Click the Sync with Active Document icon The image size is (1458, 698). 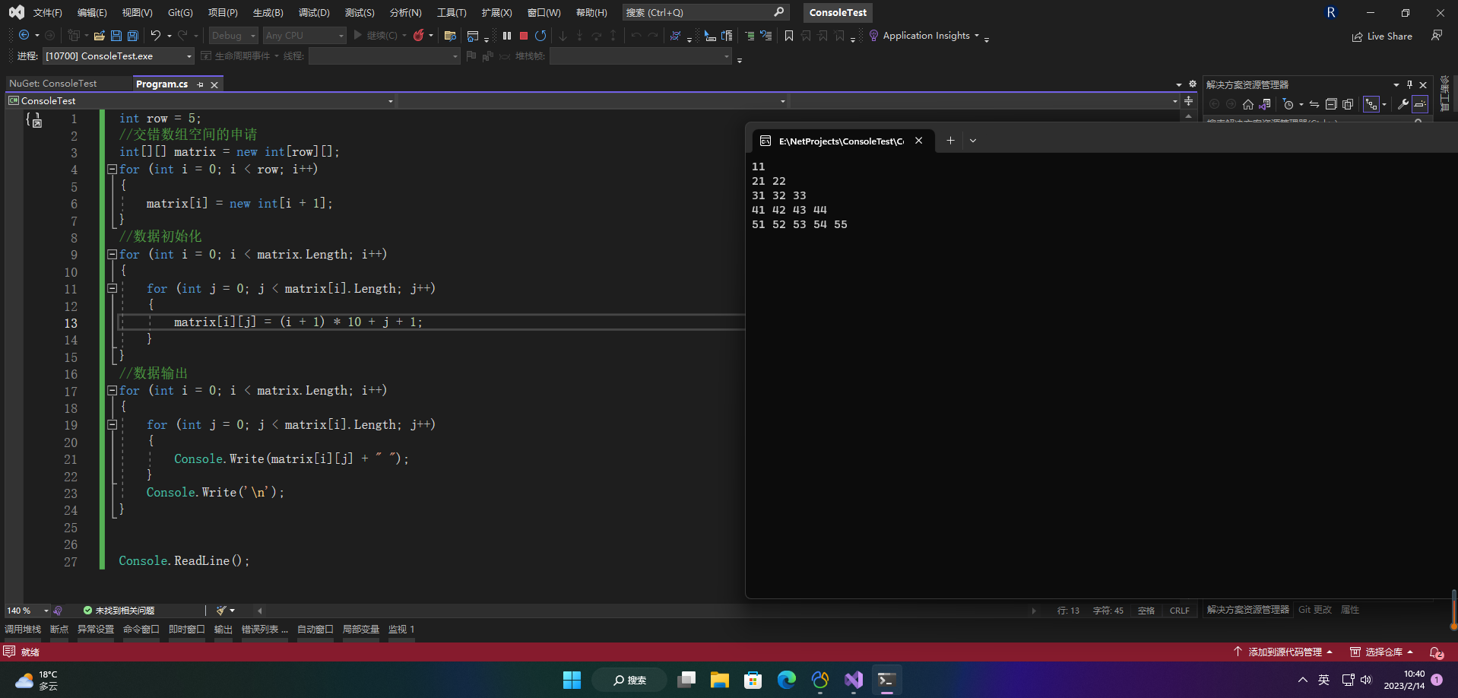point(1314,104)
